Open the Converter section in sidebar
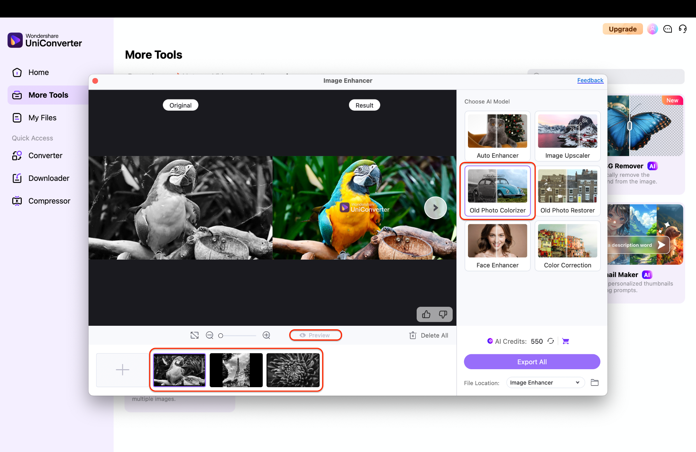 click(45, 155)
